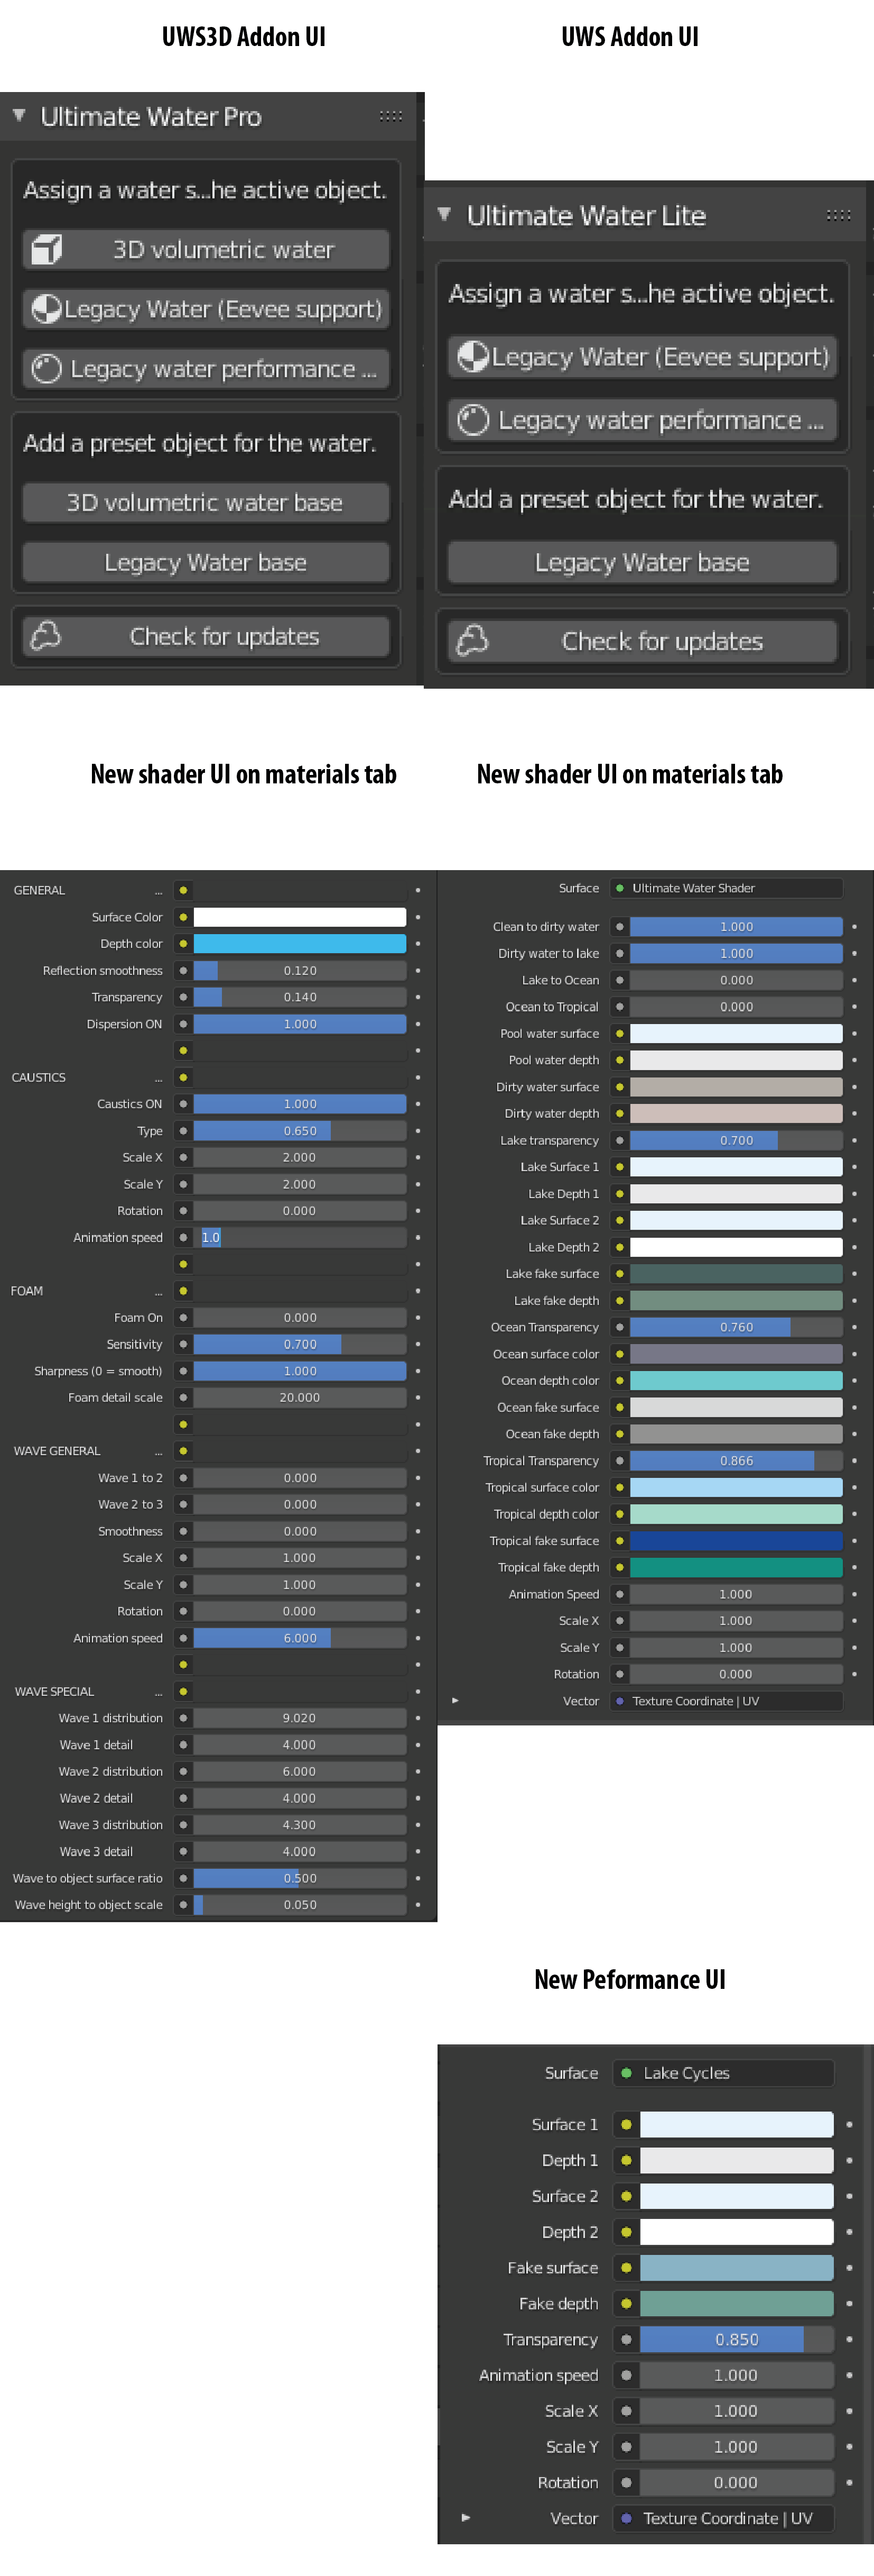Click yellow socket next to GENERAL header
Viewport: 874px width, 2576px height.
coord(183,890)
